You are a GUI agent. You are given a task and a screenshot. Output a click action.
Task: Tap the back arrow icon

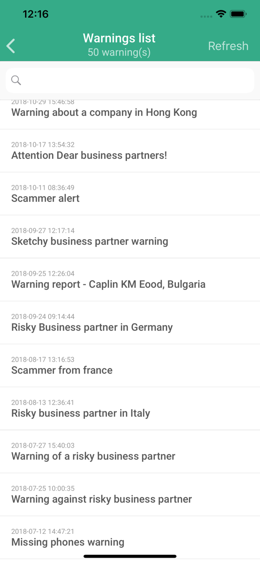coord(11,46)
